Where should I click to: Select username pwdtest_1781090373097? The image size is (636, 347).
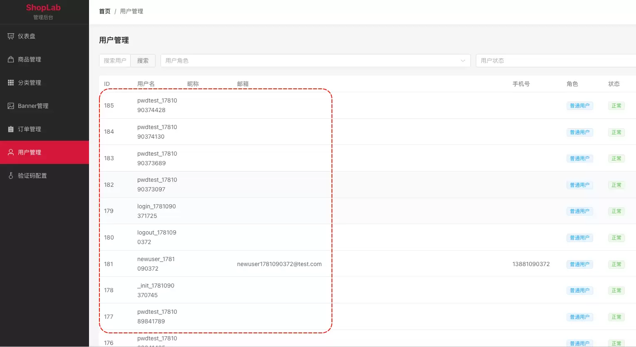pos(157,185)
